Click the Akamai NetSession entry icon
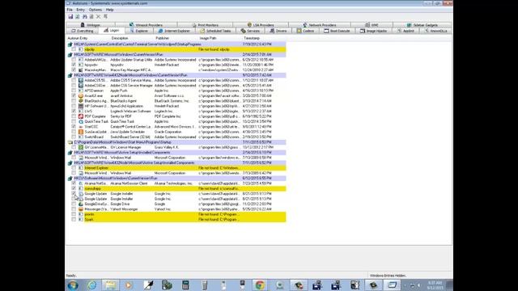The height and width of the screenshot is (291, 518). click(x=81, y=183)
